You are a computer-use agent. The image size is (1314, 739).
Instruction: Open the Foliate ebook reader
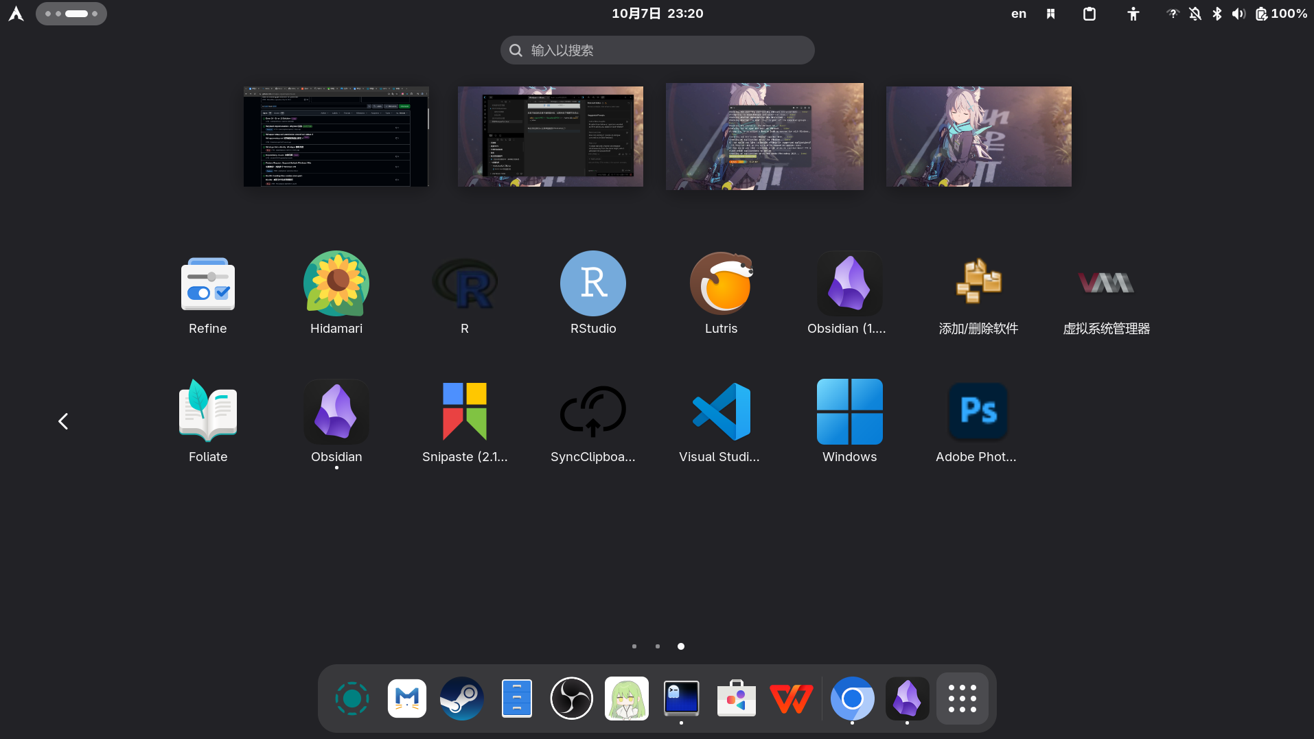pos(208,412)
